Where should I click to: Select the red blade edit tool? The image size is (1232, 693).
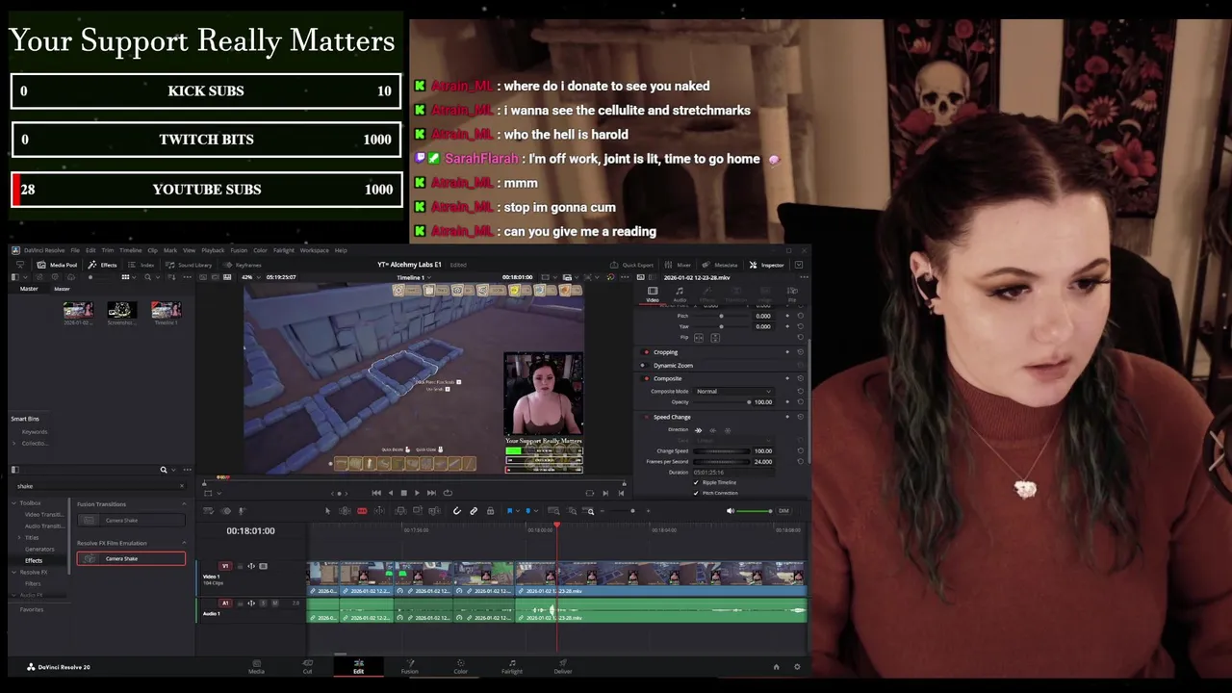[x=362, y=511]
